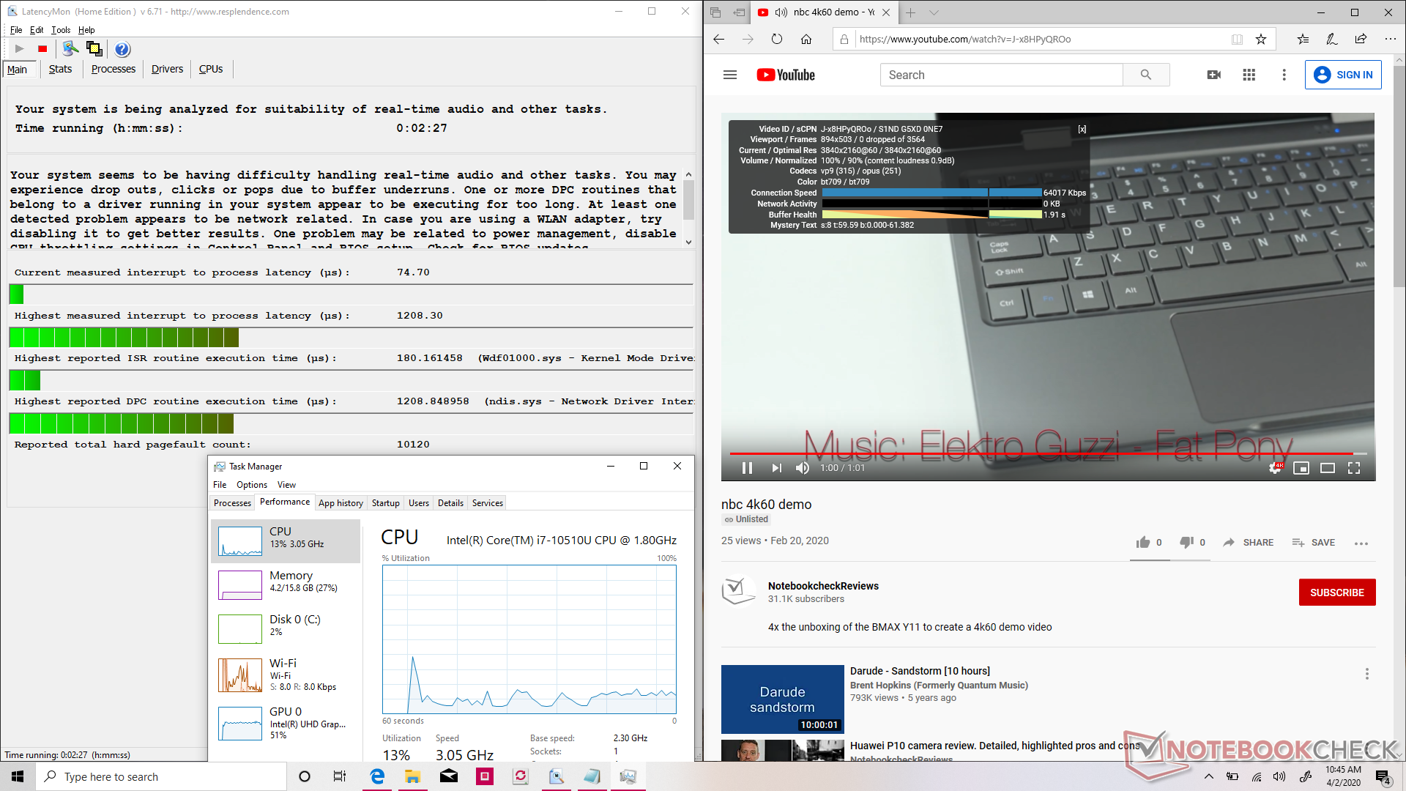Open NotebookcheckReviews channel name link

coord(823,586)
